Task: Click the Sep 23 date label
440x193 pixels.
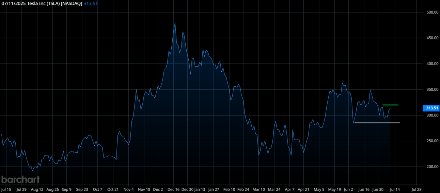Action: (82, 189)
